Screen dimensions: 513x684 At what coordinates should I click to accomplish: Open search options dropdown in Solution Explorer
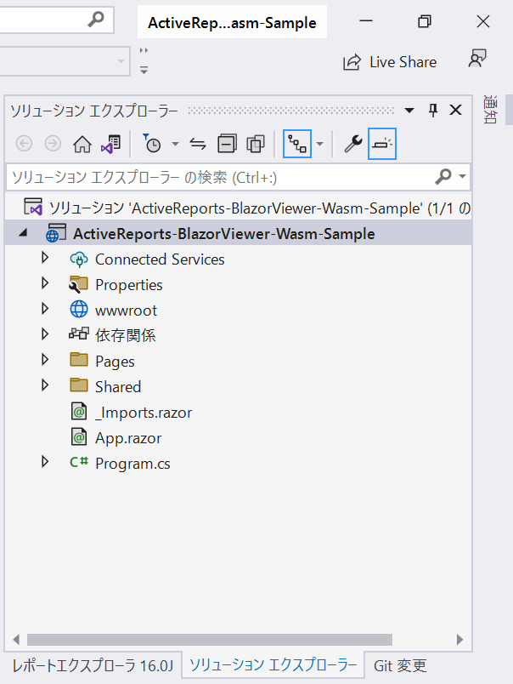pyautogui.click(x=463, y=177)
